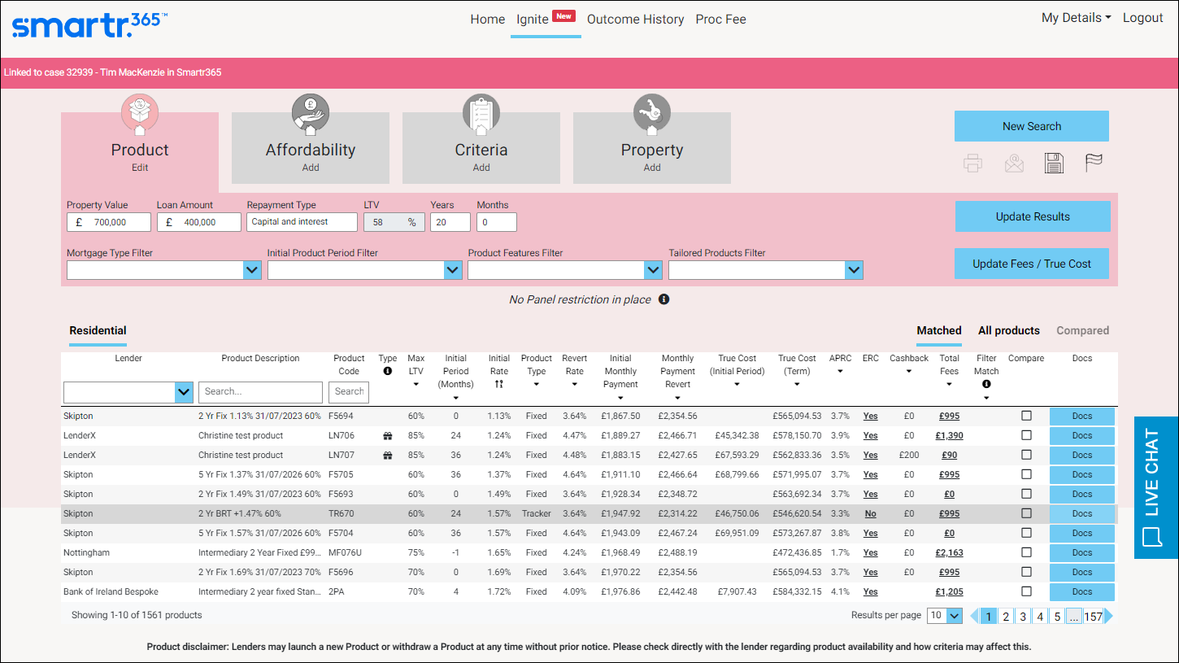Viewport: 1179px width, 663px height.
Task: Tick Compare checkbox for Skipton F5704
Action: click(x=1026, y=533)
